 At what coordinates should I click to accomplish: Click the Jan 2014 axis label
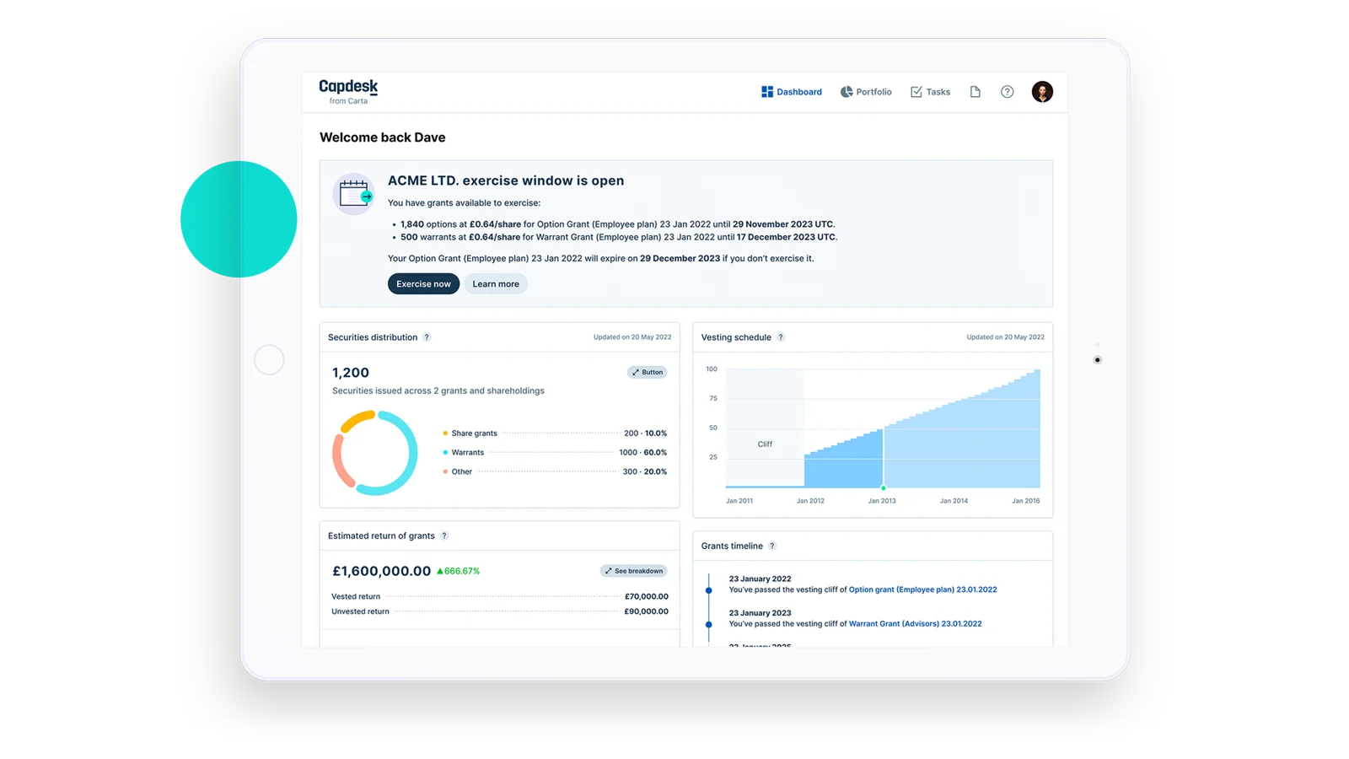click(x=954, y=501)
